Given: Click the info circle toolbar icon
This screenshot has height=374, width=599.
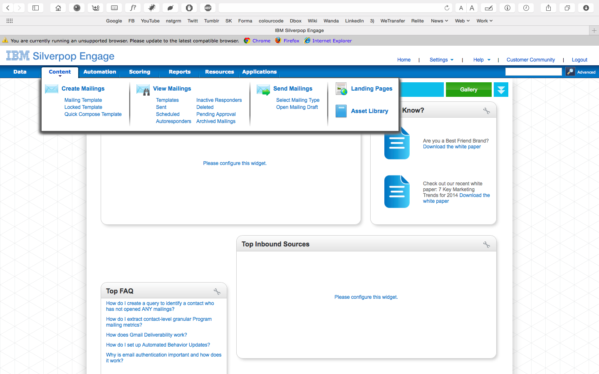Looking at the screenshot, I should (507, 8).
